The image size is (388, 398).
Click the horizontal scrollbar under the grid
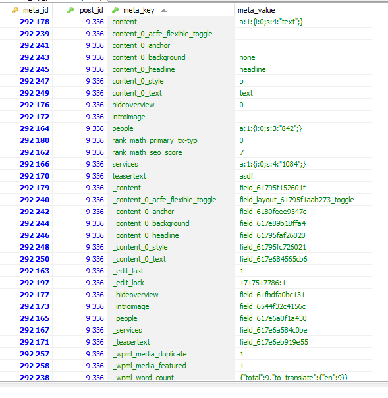194,384
